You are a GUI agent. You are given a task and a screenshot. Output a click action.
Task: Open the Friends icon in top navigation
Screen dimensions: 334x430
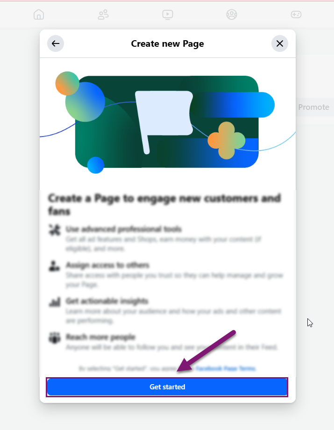click(103, 14)
